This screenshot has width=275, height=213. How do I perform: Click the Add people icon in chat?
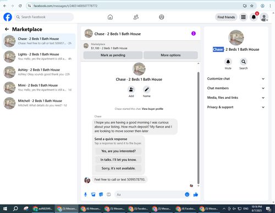coord(131,89)
